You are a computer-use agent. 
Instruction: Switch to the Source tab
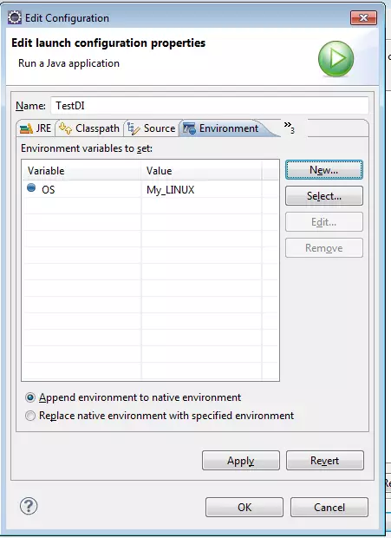[x=151, y=128]
